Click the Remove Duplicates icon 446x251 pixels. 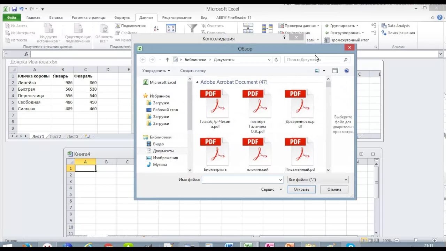267,29
